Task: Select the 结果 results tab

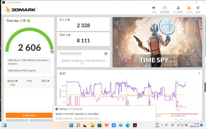Action: tap(189, 10)
